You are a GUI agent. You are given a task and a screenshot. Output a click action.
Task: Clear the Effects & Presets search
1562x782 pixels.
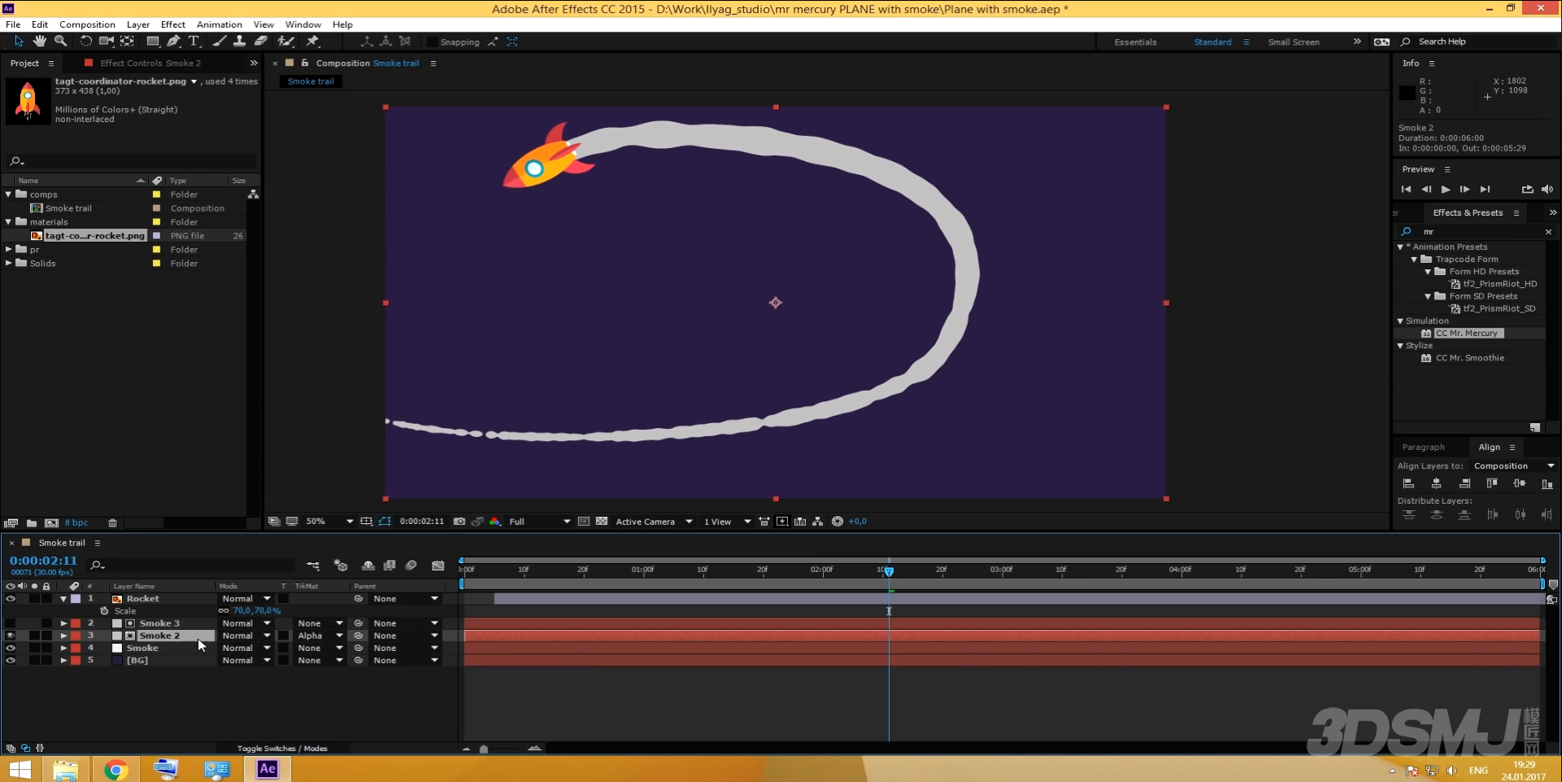coord(1548,232)
